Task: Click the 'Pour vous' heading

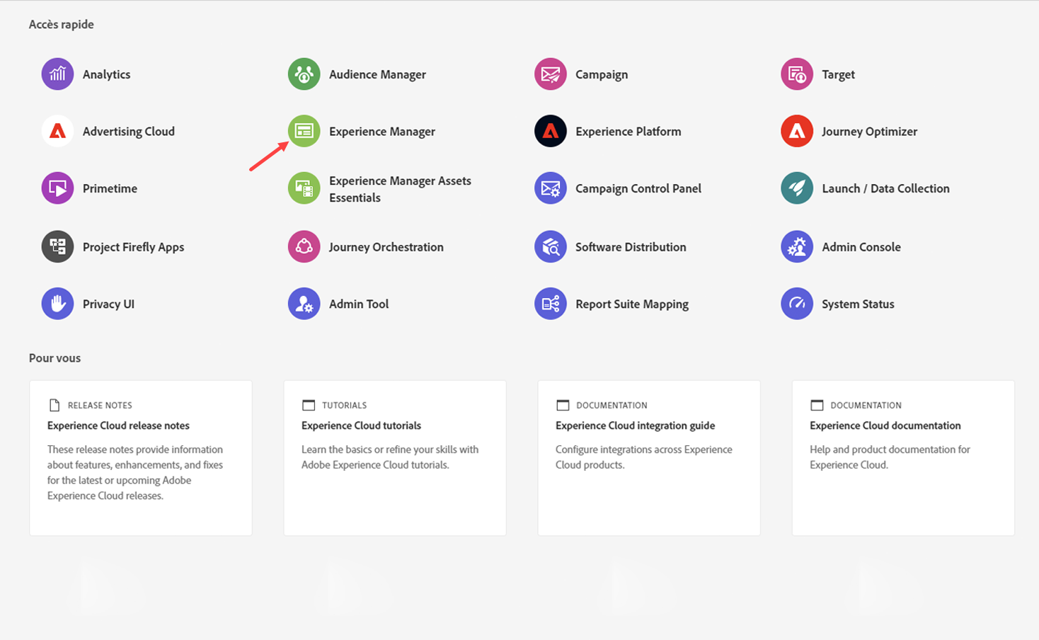Action: click(x=54, y=358)
